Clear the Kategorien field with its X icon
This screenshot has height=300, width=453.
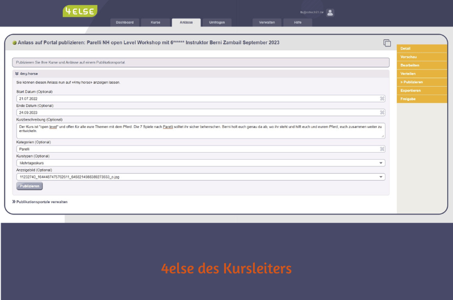point(382,149)
